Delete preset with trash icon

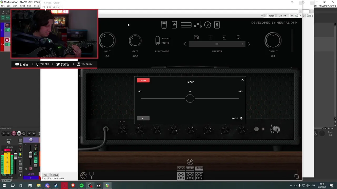pyautogui.click(x=210, y=37)
